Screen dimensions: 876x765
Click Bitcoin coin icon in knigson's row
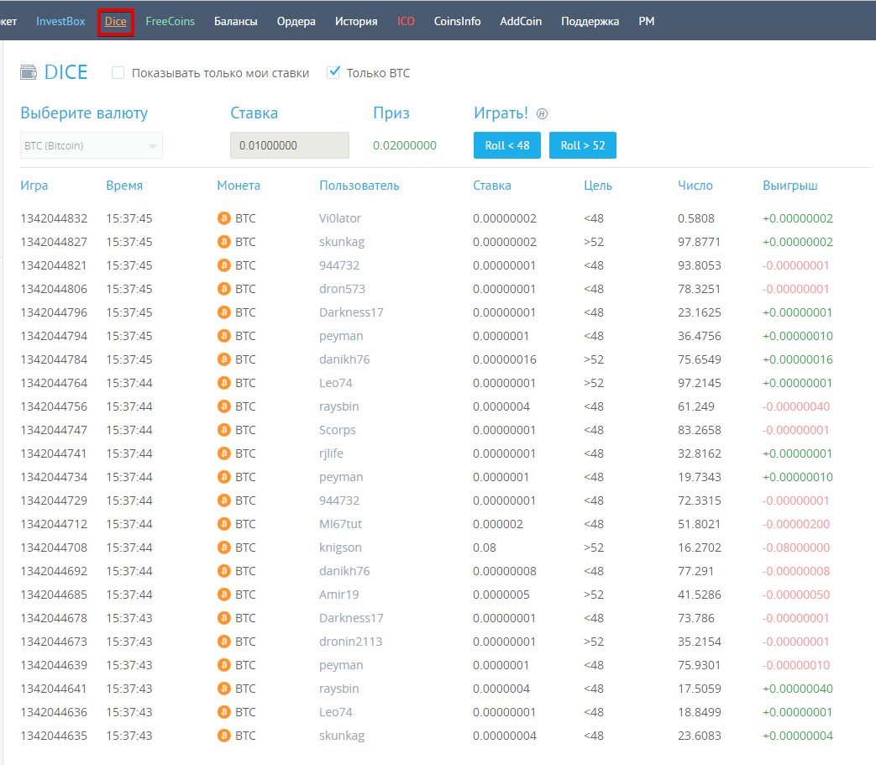[224, 548]
